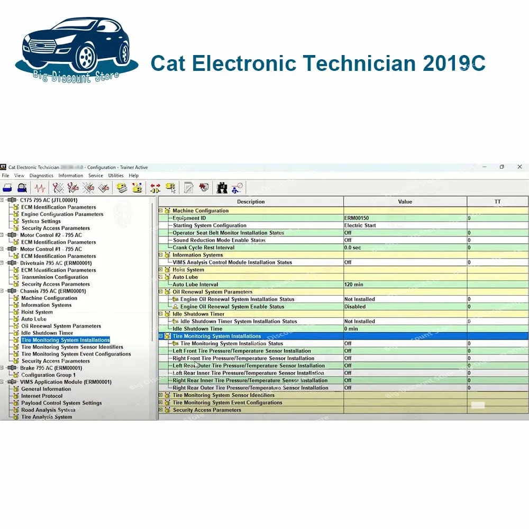Open Logged Event Codes toolbar icon

pos(104,188)
